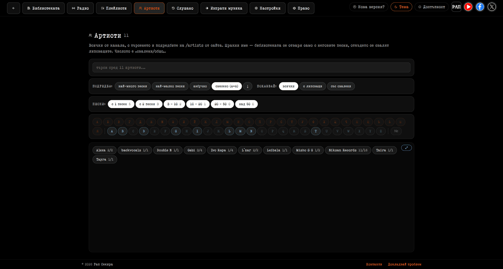This screenshot has height=269, width=503.
Task: Select азбучно alphabetical sorting
Action: [200, 86]
